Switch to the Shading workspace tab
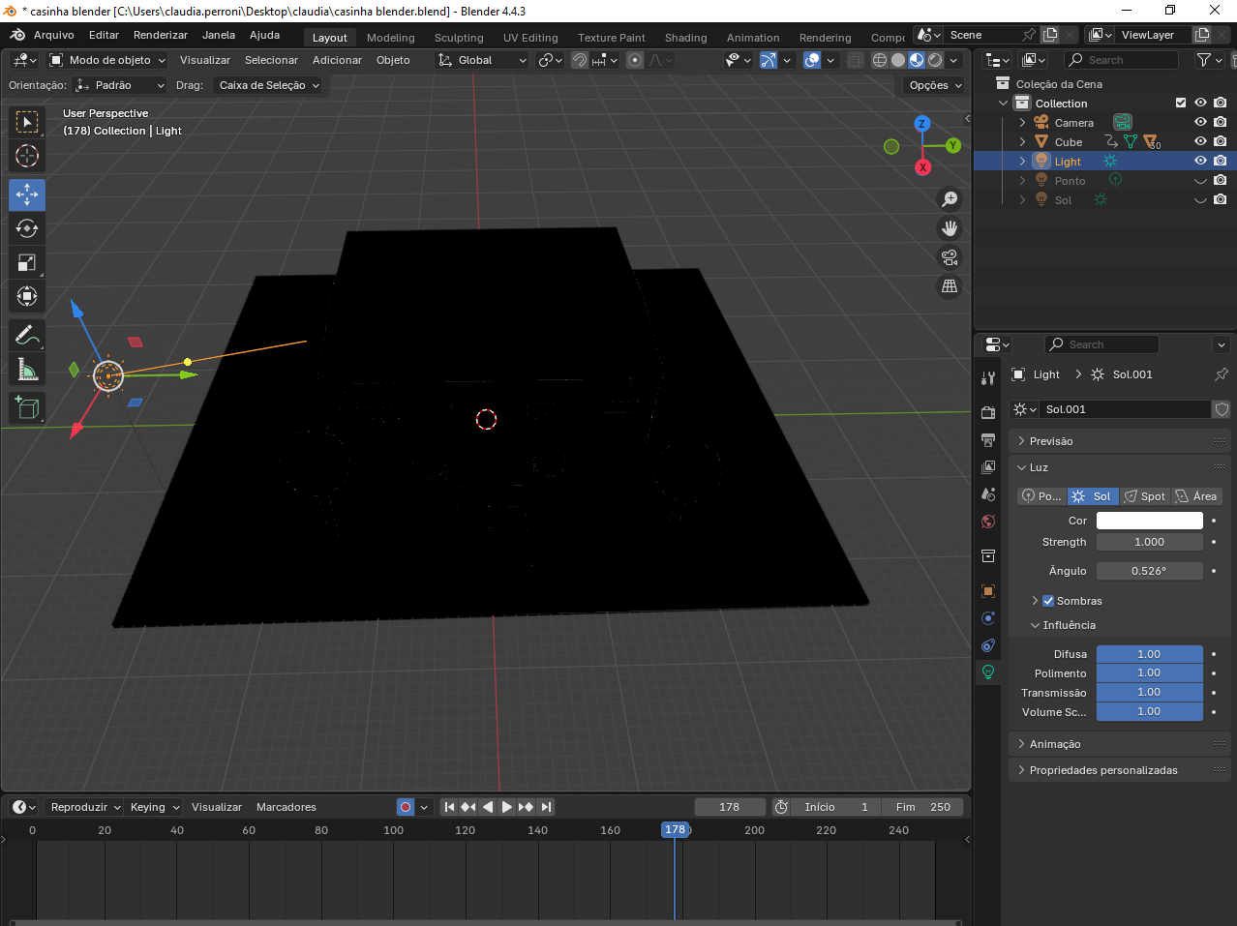 click(x=686, y=38)
